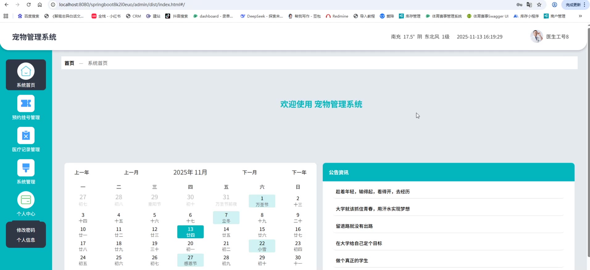Click the 个人中心 card icon
This screenshot has height=270, width=590.
26,200
